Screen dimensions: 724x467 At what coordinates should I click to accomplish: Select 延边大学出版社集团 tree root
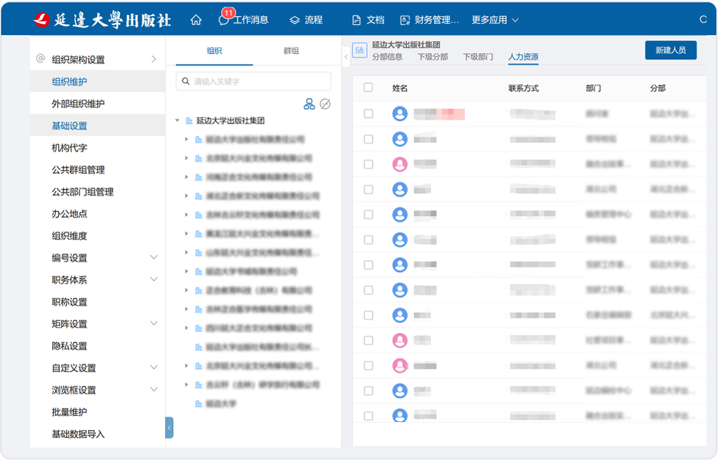click(x=231, y=120)
